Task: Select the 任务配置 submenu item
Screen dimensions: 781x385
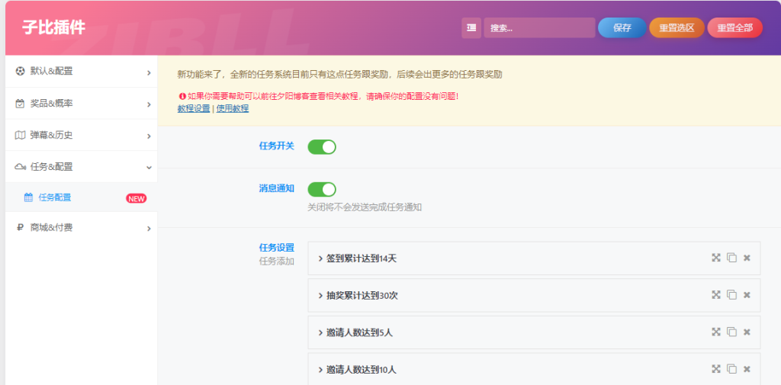Action: (55, 197)
